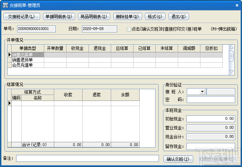
Task: Click the 密码 password field
Action: coord(211,100)
